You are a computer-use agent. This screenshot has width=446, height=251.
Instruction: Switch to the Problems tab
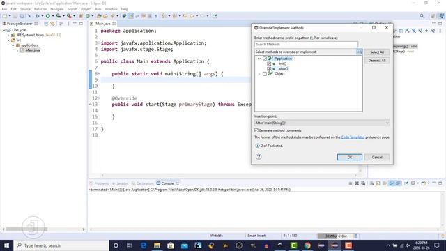click(x=99, y=183)
